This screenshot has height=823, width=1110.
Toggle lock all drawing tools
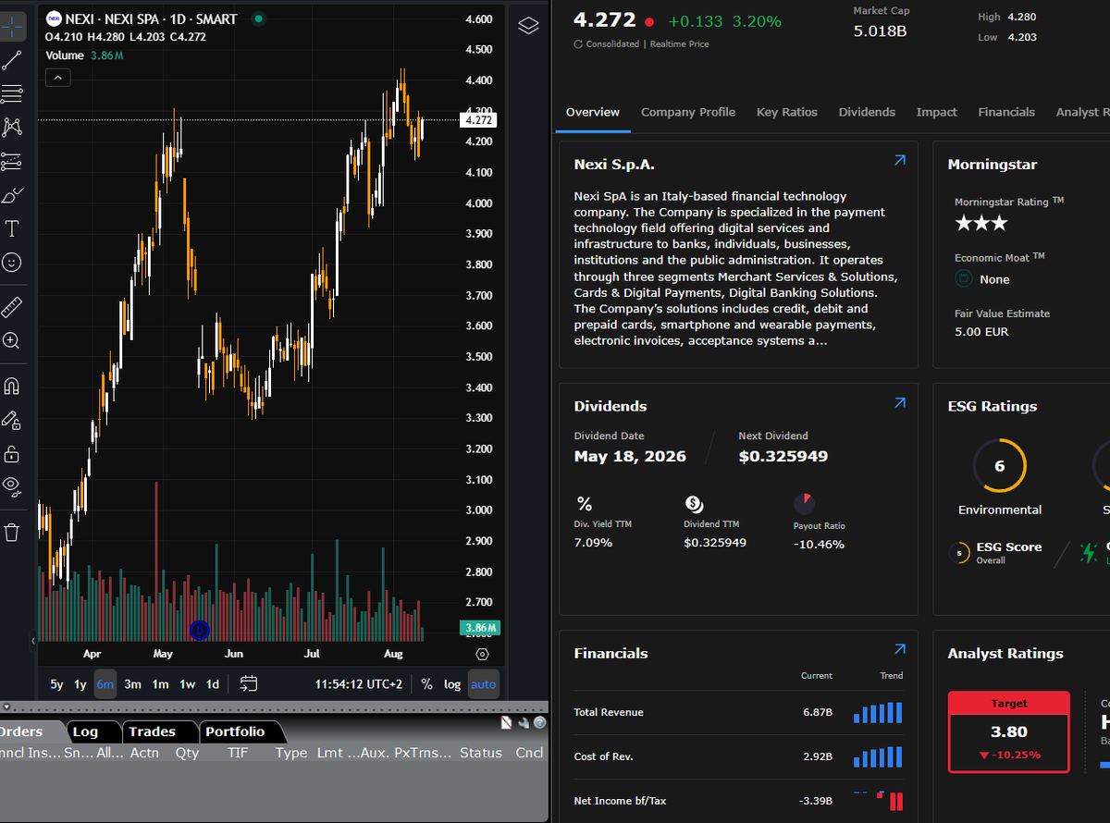(x=12, y=453)
